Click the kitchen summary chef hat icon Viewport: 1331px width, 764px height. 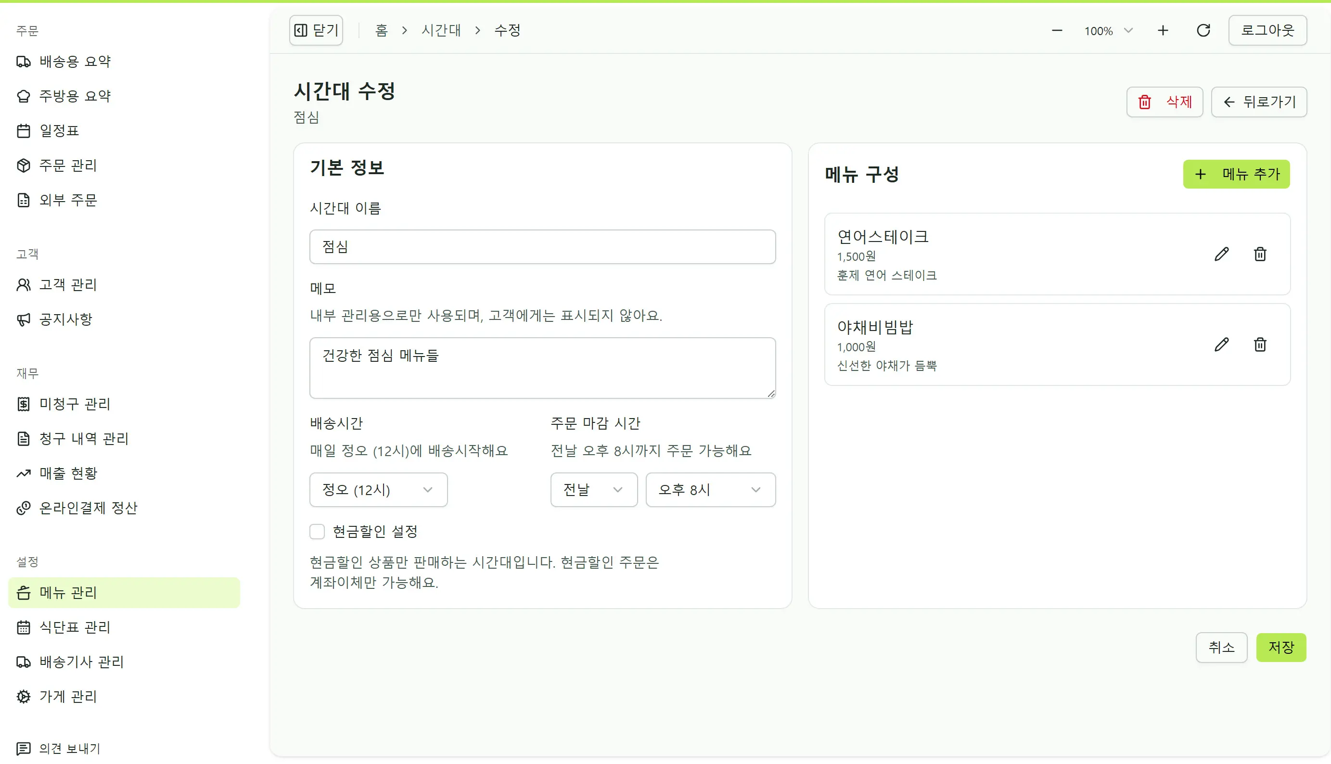(24, 96)
